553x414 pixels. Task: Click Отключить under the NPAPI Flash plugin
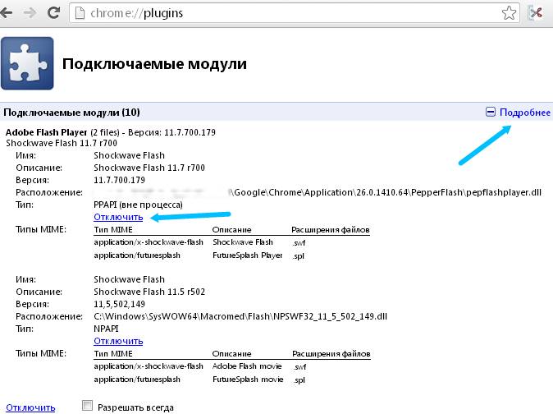pos(118,340)
